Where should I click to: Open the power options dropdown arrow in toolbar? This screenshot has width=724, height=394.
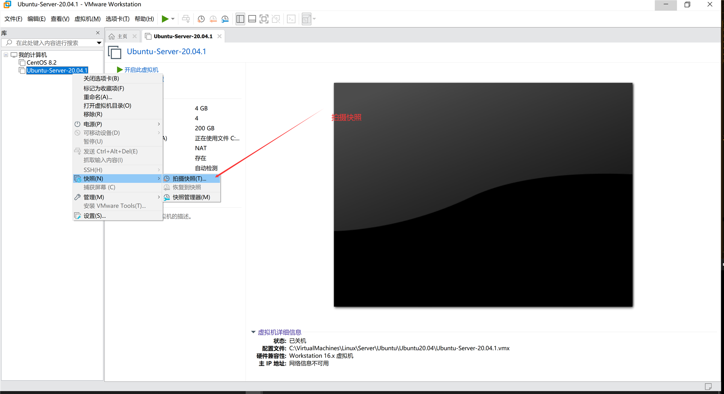(173, 19)
